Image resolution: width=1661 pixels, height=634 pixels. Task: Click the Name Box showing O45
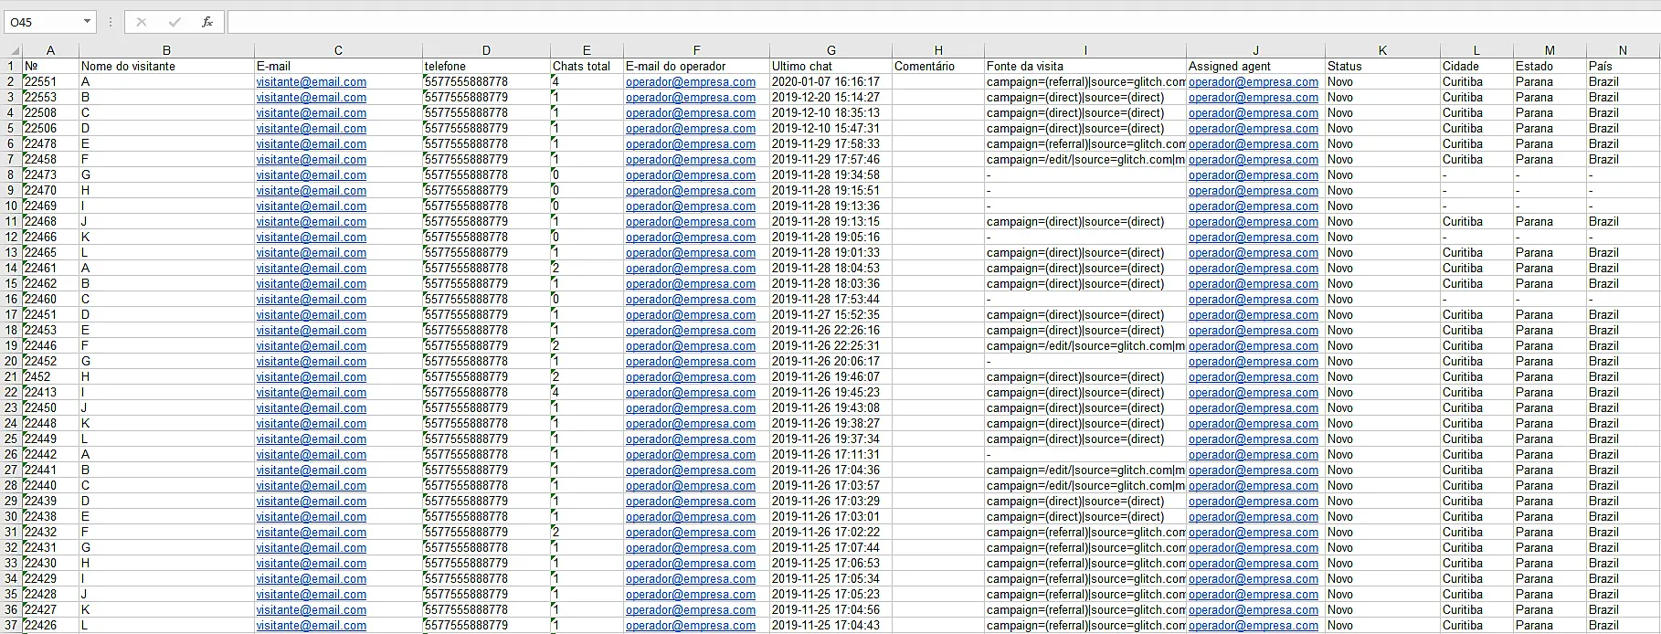[42, 22]
